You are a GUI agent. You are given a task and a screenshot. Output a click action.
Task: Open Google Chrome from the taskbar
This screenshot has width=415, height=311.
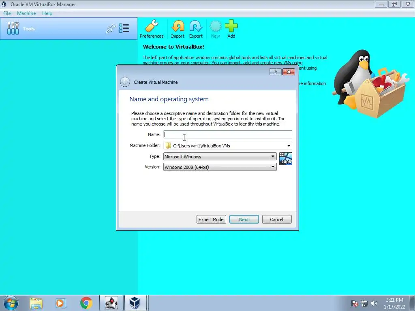[x=86, y=303]
